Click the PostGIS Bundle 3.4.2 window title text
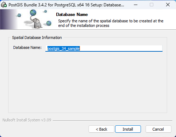This screenshot has width=176, height=137. tap(66, 5)
